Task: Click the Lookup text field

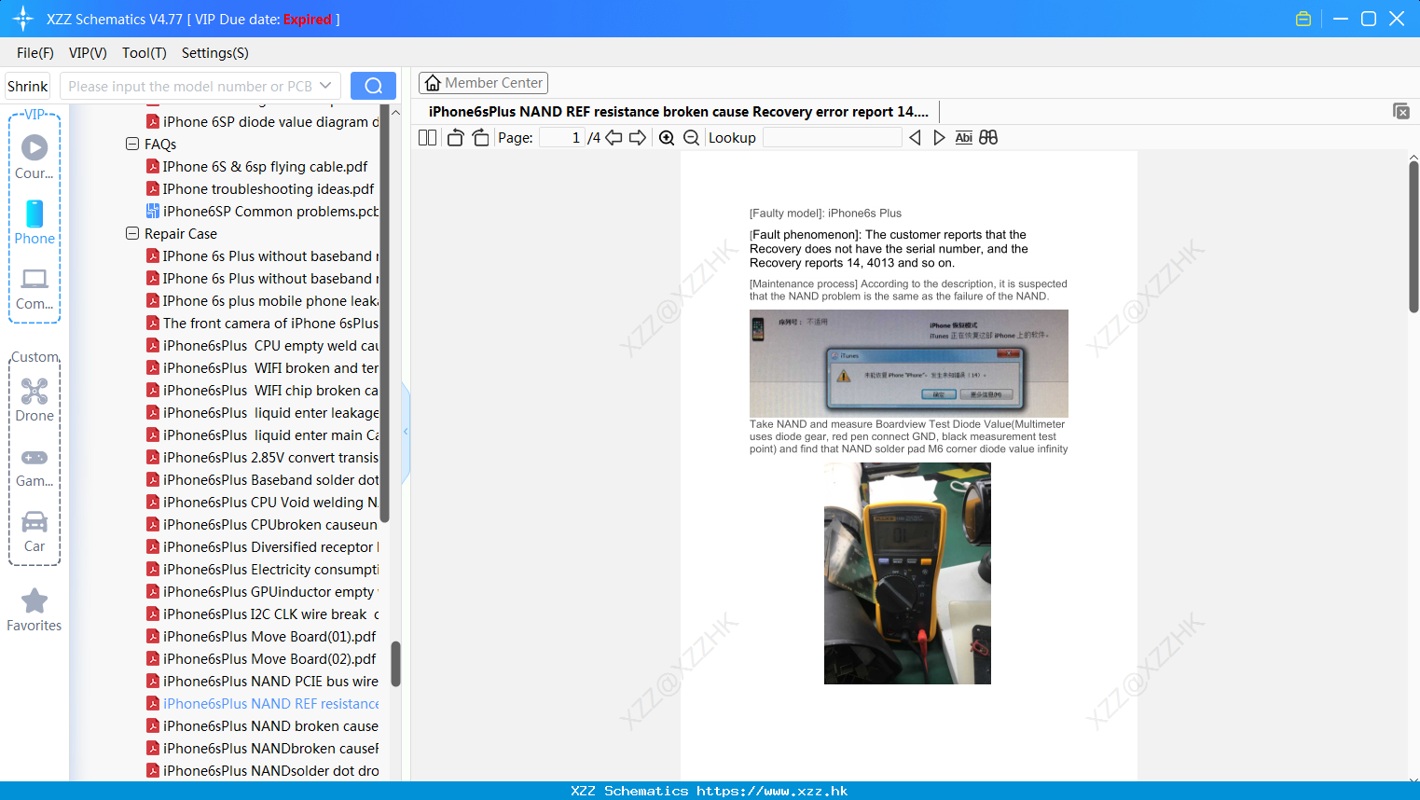Action: [832, 138]
